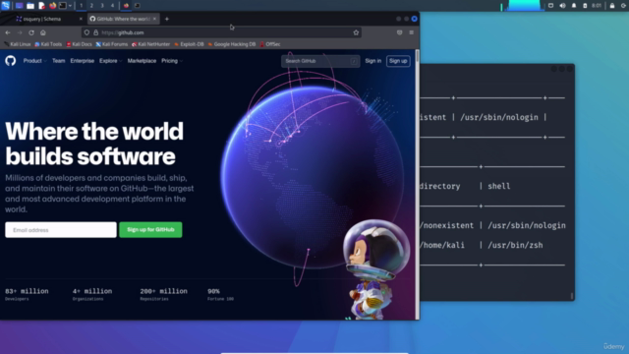629x354 pixels.
Task: Open the Team page link
Action: click(x=59, y=61)
